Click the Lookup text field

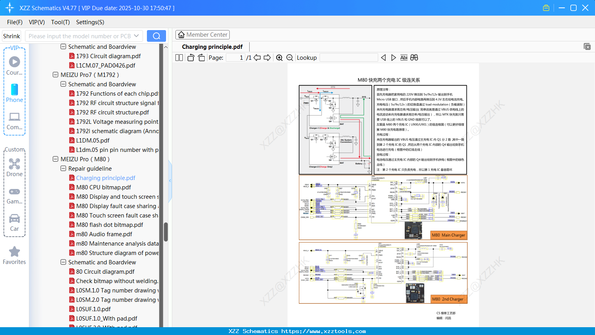(348, 57)
